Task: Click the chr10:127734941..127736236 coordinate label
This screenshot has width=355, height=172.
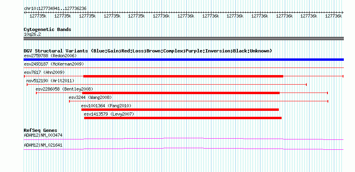Action: coord(55,8)
